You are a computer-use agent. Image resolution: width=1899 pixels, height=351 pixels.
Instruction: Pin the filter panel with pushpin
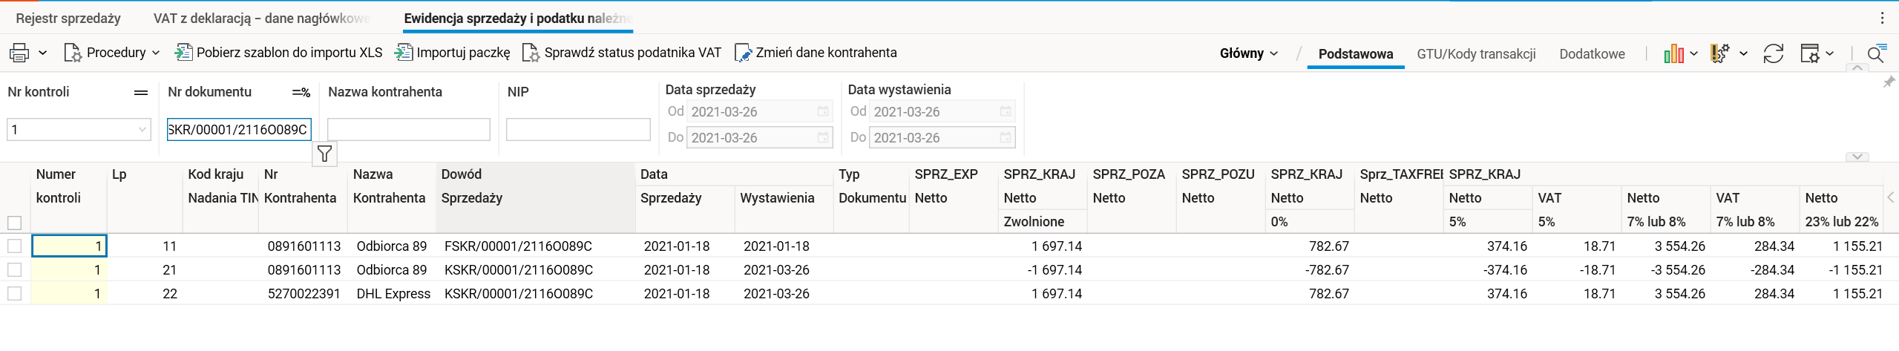1889,82
